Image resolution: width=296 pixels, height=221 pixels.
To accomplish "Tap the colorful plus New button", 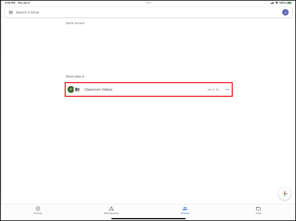I will (x=285, y=194).
